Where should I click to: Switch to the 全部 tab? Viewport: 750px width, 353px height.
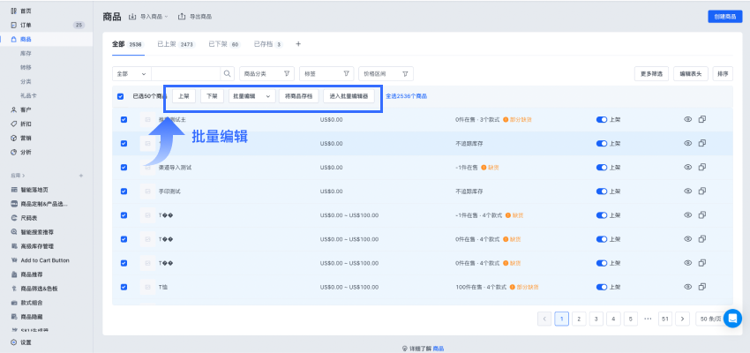pyautogui.click(x=127, y=44)
